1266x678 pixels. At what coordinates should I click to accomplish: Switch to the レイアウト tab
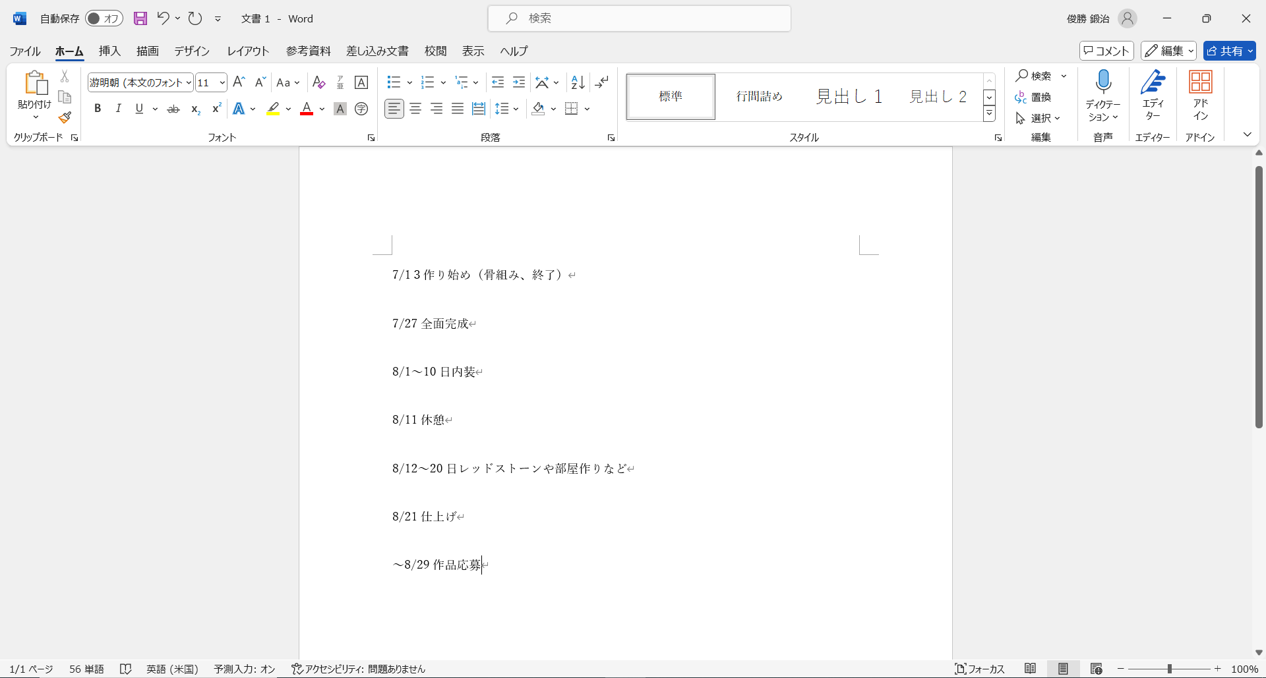click(248, 51)
